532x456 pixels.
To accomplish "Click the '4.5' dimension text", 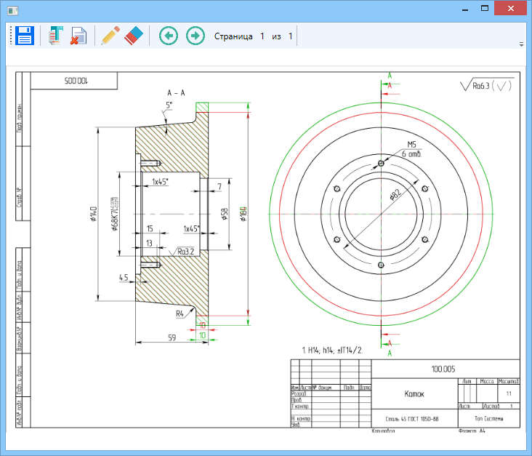I will pyautogui.click(x=124, y=278).
